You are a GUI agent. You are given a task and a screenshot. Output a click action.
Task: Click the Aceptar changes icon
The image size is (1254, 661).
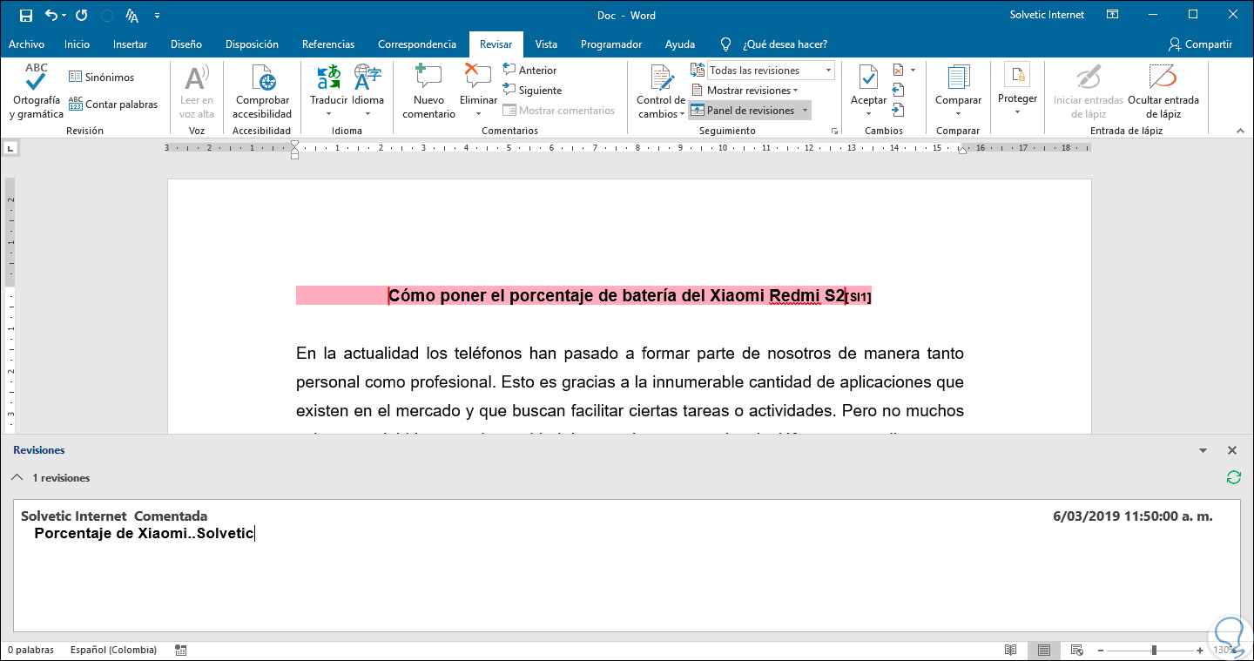pos(868,78)
